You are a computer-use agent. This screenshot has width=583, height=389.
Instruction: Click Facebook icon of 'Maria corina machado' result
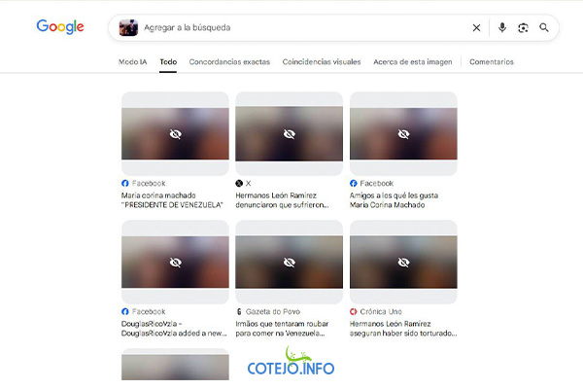[x=125, y=183]
